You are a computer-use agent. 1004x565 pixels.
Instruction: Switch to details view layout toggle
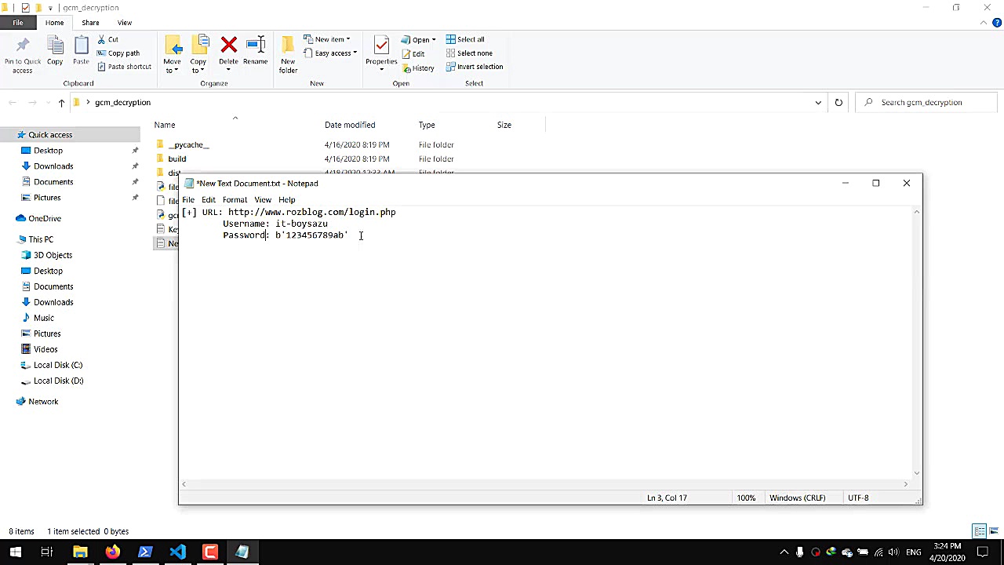979,531
